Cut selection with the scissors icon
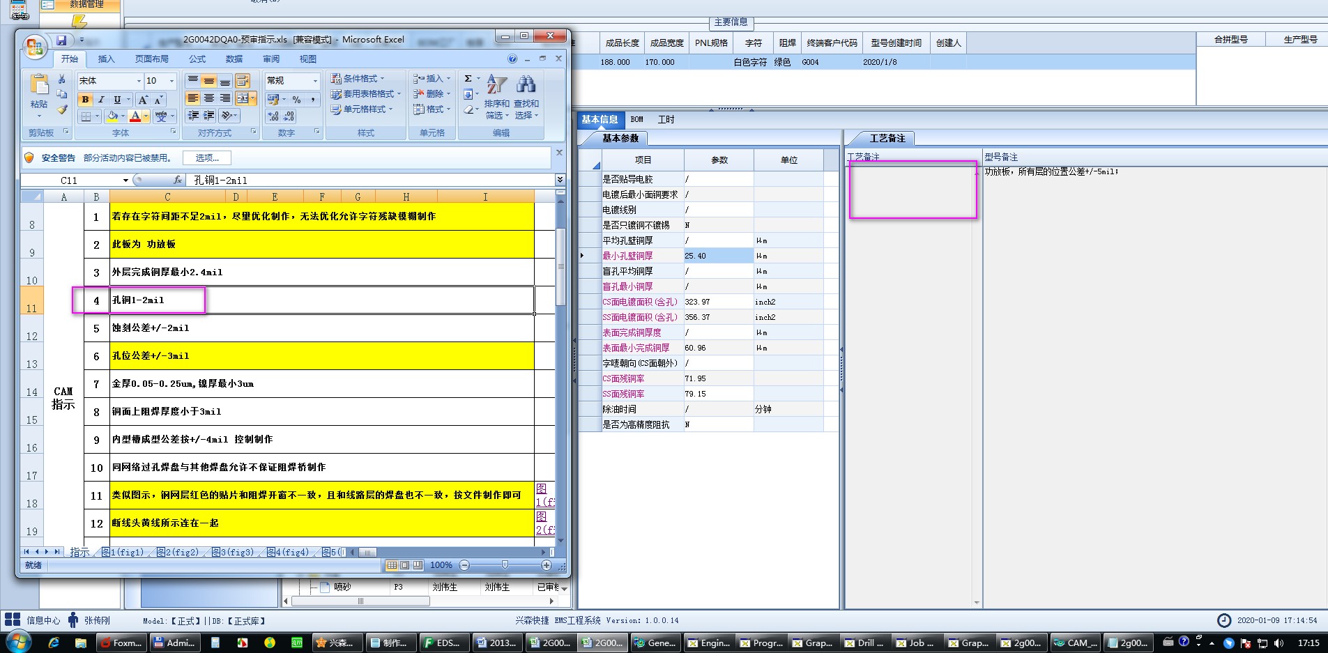Screen dimensions: 1328x653 click(x=62, y=79)
